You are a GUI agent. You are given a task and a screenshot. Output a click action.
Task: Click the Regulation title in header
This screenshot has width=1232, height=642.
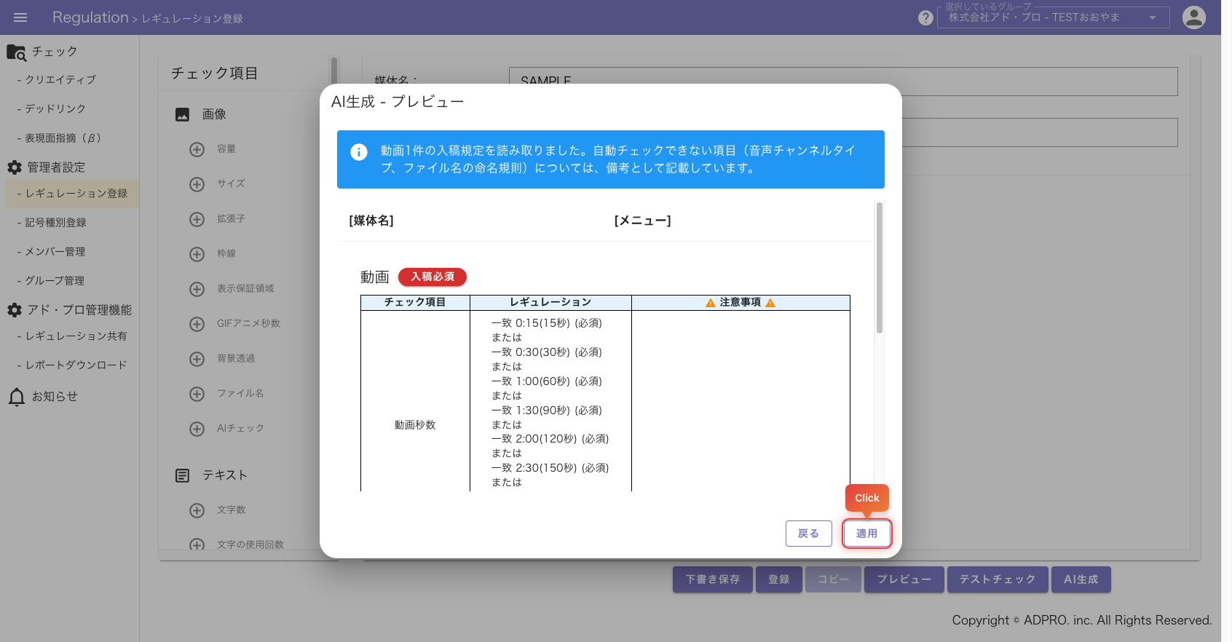[90, 17]
